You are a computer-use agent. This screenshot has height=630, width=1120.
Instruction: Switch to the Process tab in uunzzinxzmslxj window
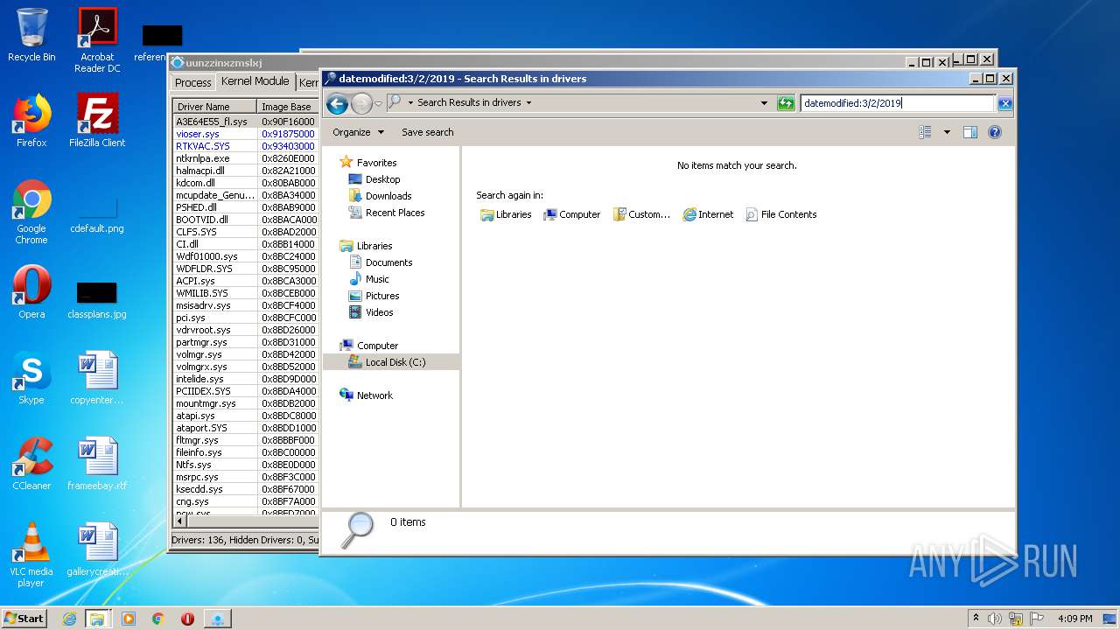tap(192, 82)
